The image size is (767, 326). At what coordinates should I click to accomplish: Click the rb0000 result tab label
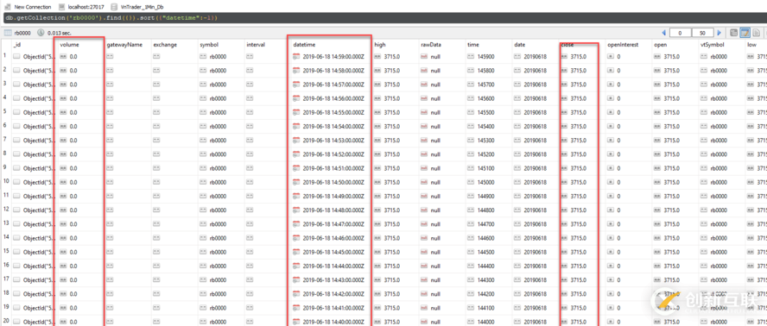22,33
